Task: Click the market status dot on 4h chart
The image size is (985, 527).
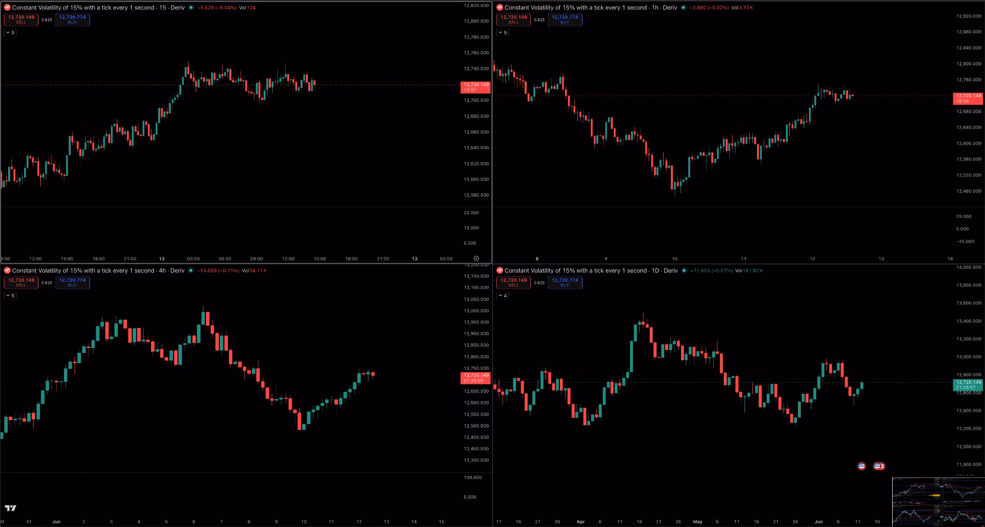Action: pos(191,271)
